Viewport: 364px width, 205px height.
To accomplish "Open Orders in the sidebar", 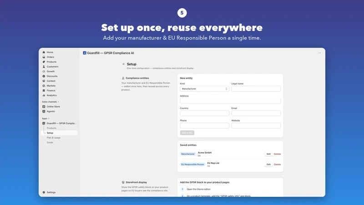I will click(x=51, y=57).
